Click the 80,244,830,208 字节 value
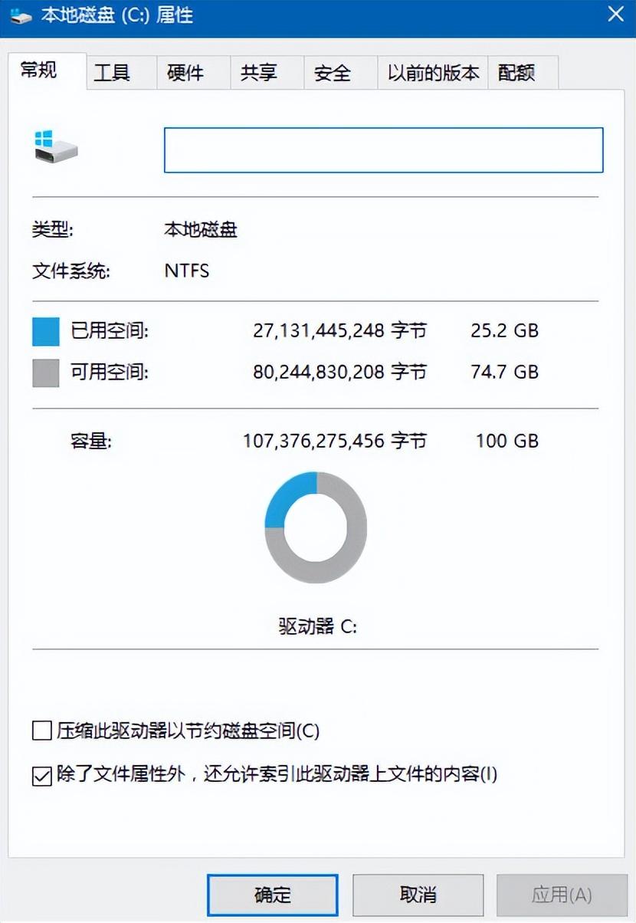The height and width of the screenshot is (923, 636). tap(340, 373)
